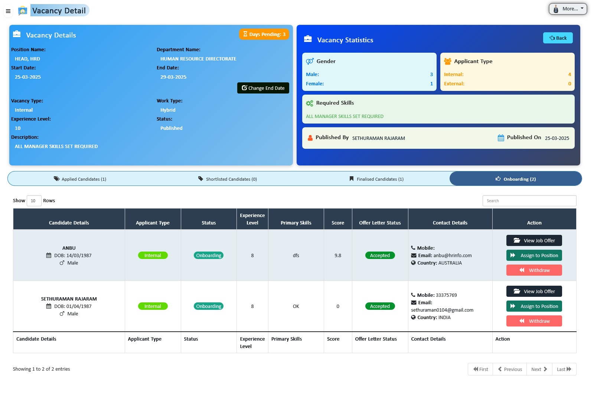Click the hourglass icon on Days Pending badge
594x420 pixels.
pyautogui.click(x=245, y=34)
